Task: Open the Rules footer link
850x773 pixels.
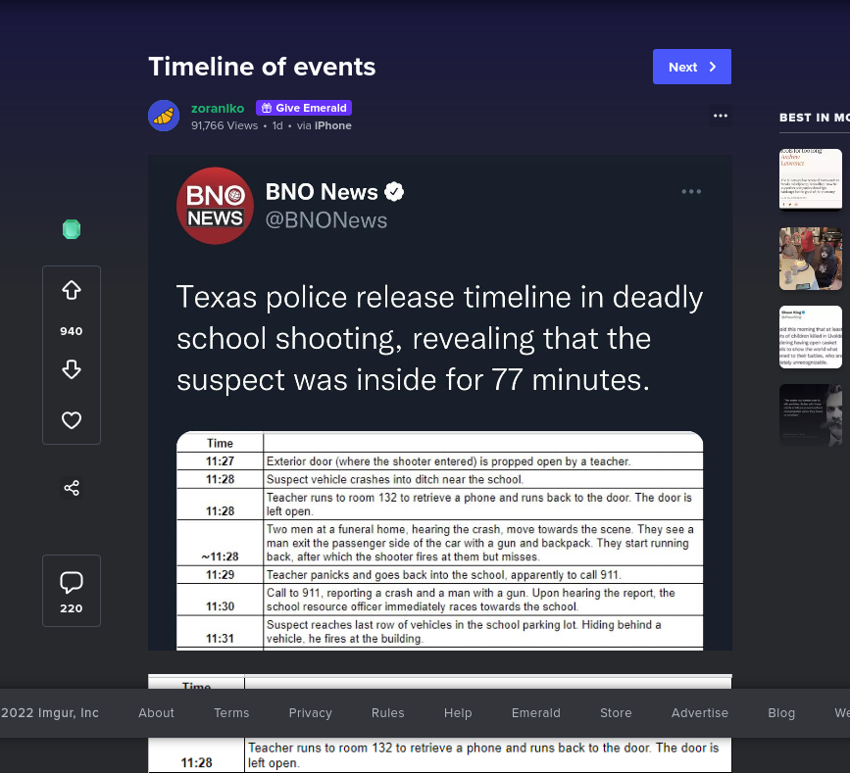Action: point(387,713)
